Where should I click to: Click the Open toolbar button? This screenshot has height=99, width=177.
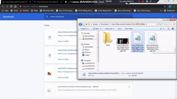[x=96, y=29]
